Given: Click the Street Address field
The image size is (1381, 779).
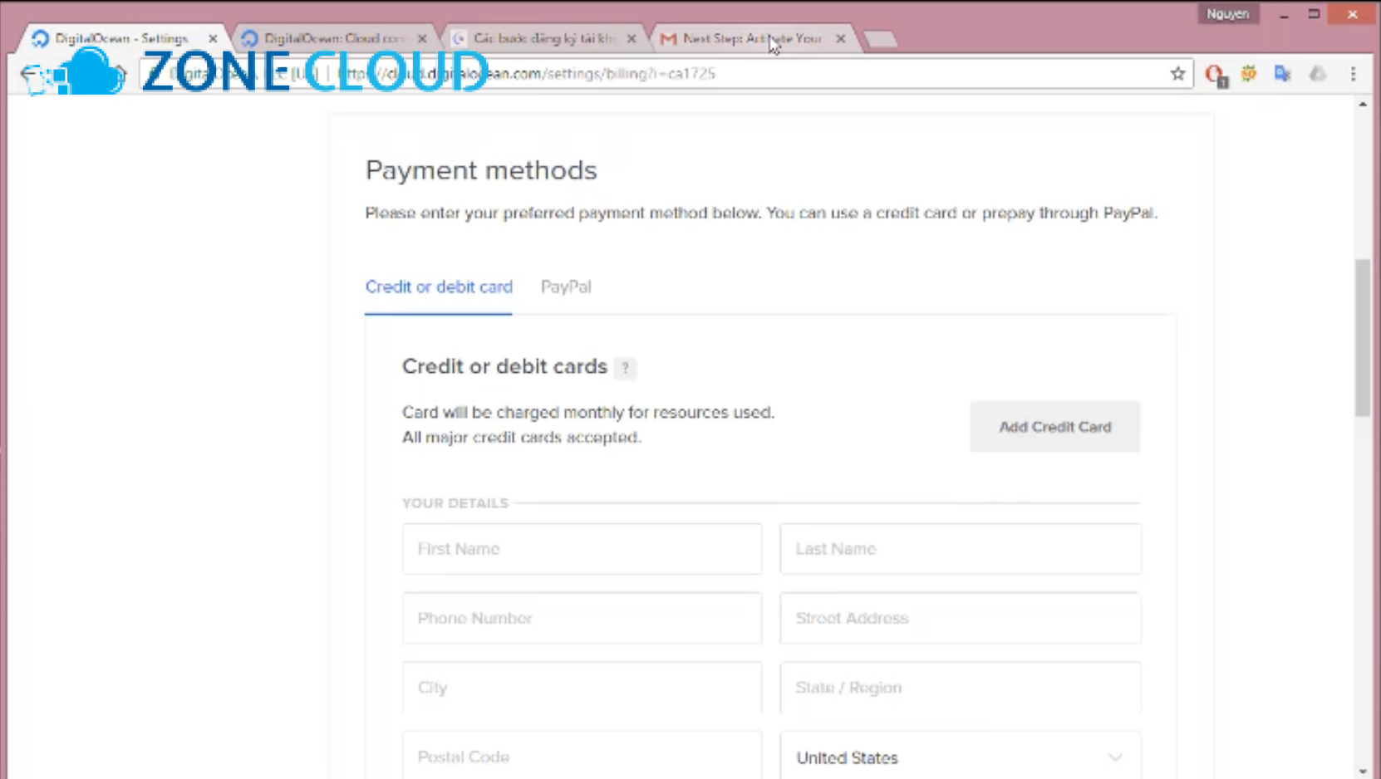Looking at the screenshot, I should pos(960,618).
